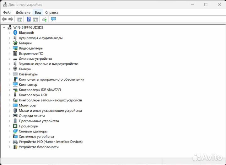Expand the Клавиатуры category arrow

click(9, 74)
